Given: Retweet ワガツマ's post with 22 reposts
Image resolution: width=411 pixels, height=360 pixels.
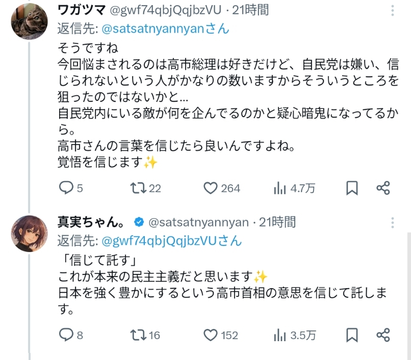Looking at the screenshot, I should coord(137,188).
